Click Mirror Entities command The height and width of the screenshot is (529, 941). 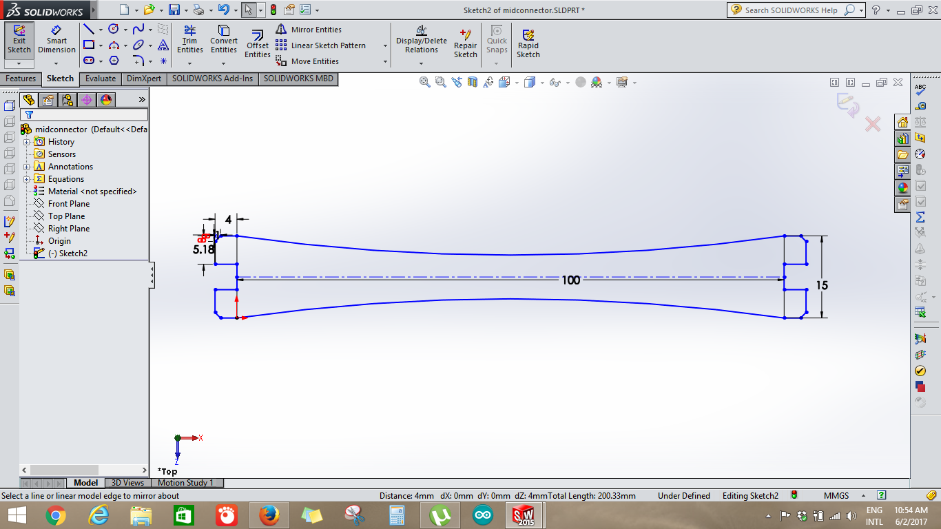coord(309,30)
